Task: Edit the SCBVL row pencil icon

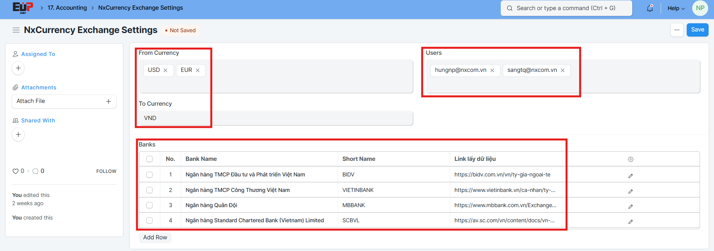Action: 630,221
